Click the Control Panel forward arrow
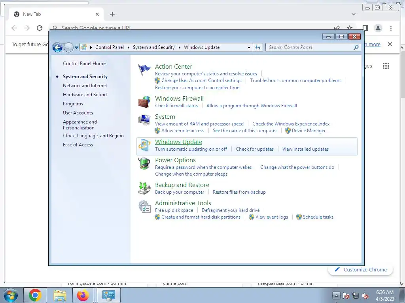 pyautogui.click(x=68, y=47)
